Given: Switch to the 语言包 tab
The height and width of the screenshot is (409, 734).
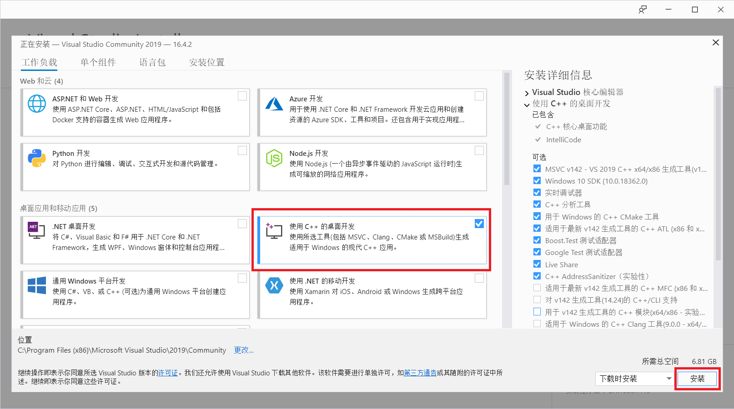Looking at the screenshot, I should pos(152,62).
